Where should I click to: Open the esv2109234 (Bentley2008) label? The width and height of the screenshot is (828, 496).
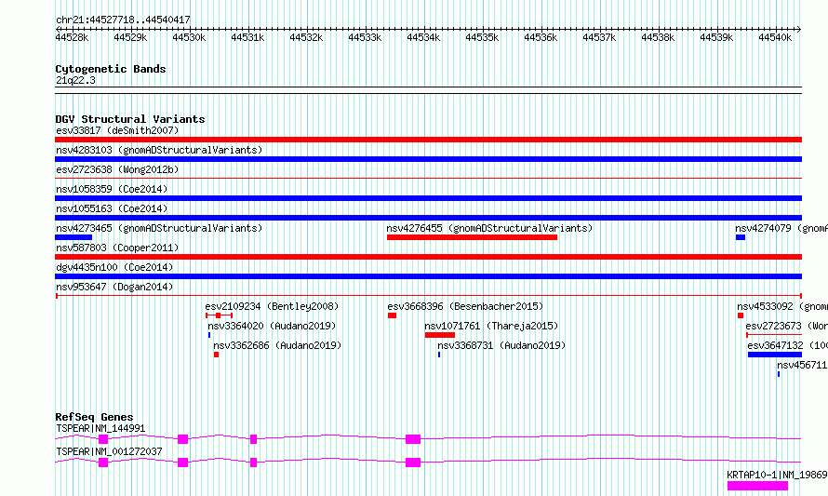click(272, 306)
